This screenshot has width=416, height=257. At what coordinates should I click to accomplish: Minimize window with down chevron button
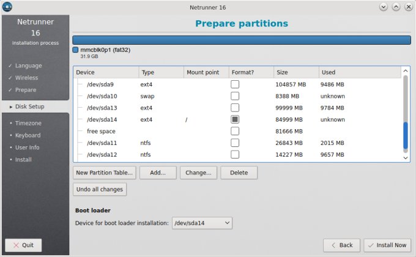click(383, 7)
